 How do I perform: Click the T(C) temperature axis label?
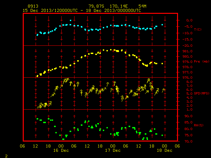(198, 29)
